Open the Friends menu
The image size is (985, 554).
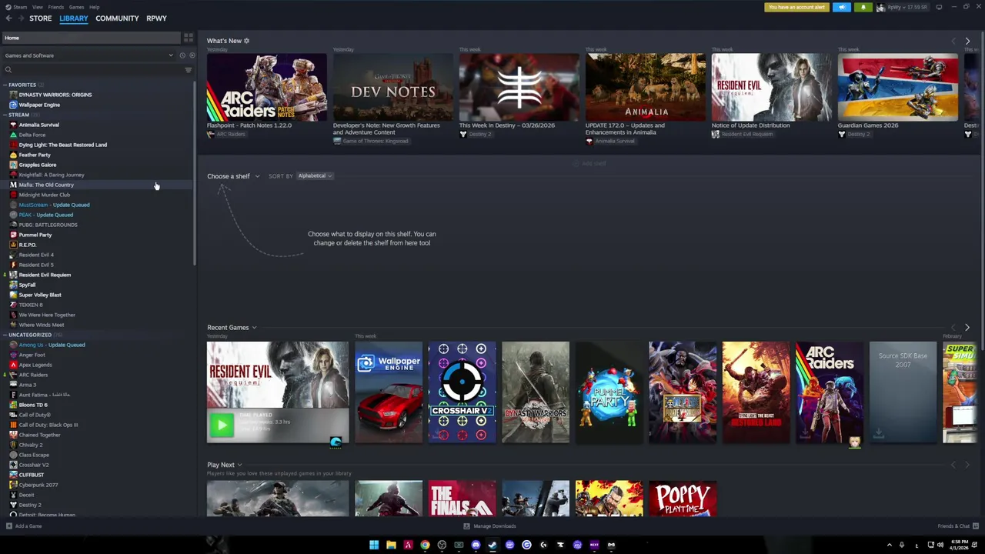point(56,7)
